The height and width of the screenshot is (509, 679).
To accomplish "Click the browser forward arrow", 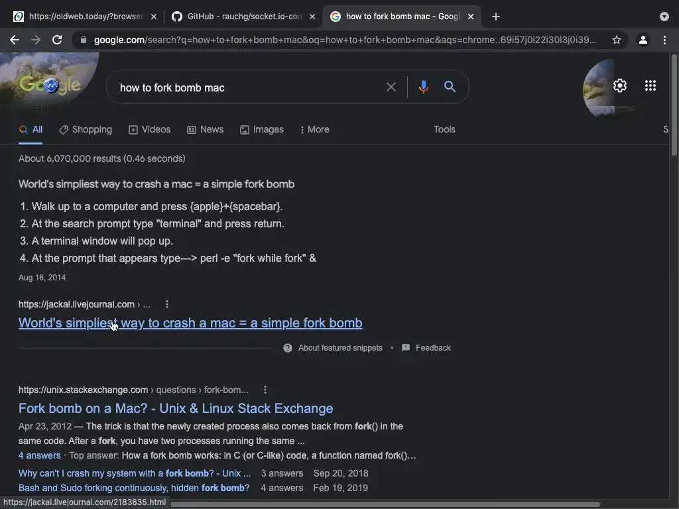I will coord(36,40).
